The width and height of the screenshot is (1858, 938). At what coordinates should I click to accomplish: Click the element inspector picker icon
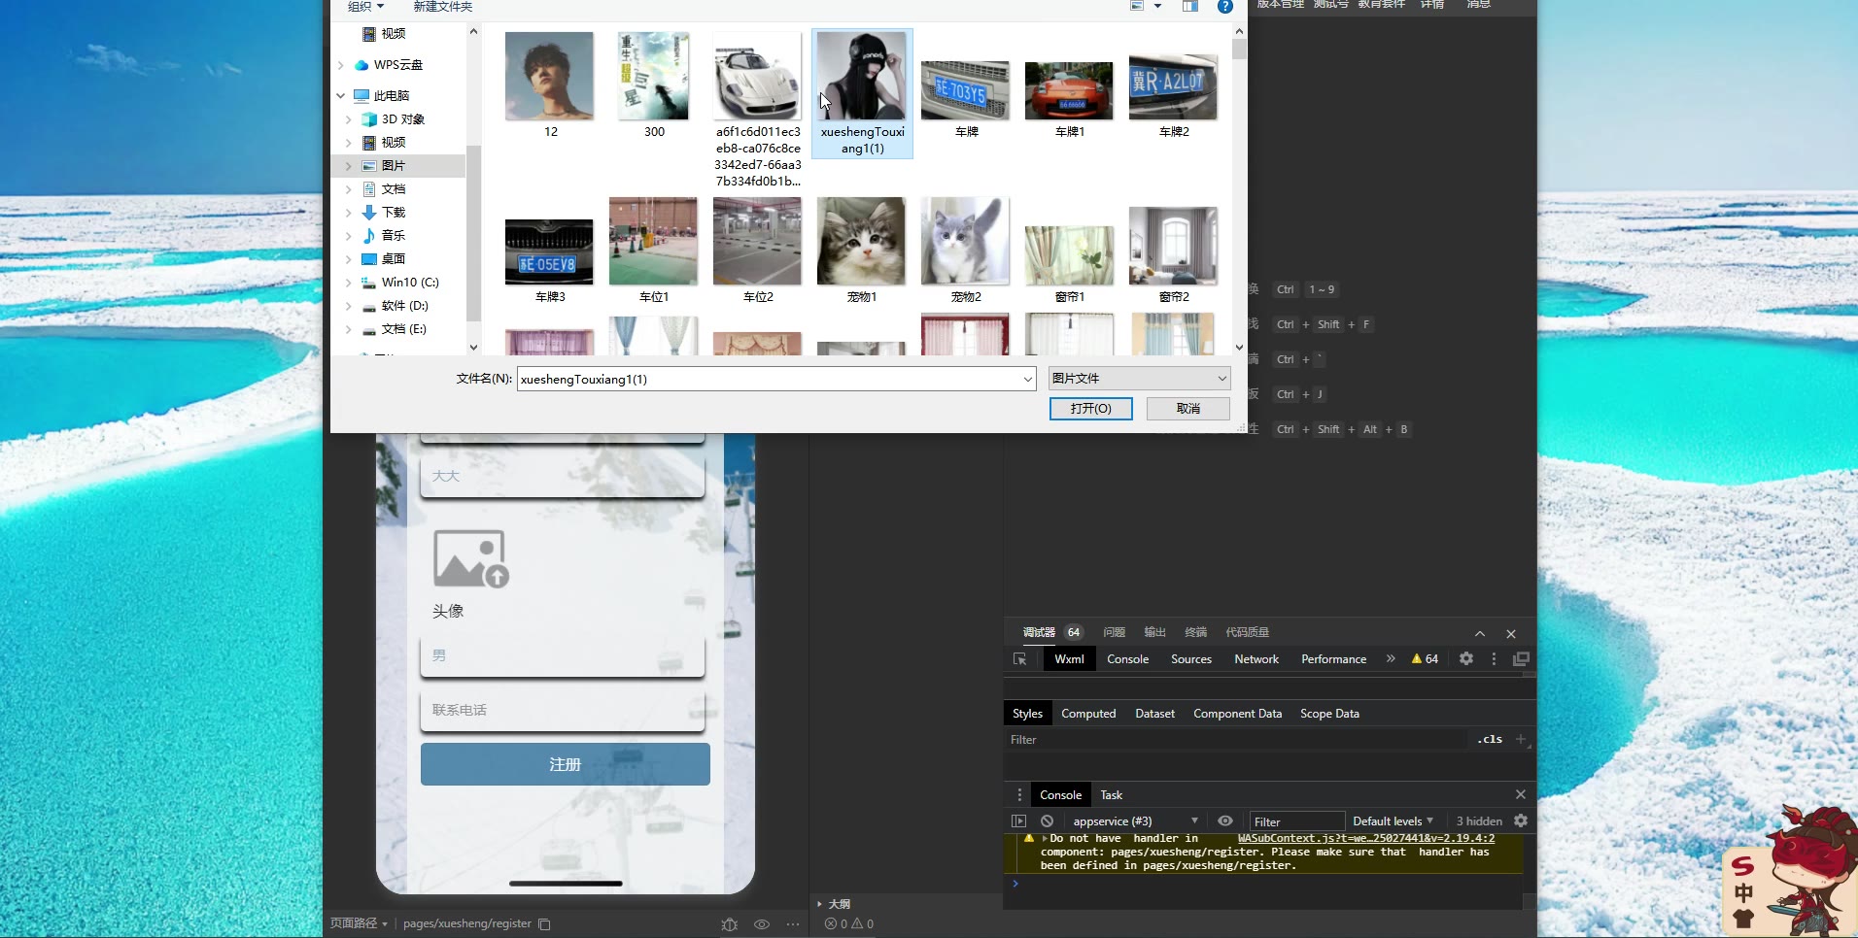click(1019, 659)
